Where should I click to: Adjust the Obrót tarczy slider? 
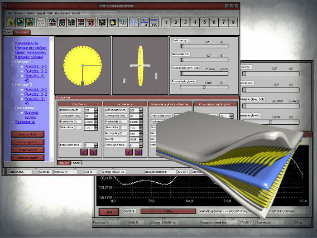pos(199,46)
